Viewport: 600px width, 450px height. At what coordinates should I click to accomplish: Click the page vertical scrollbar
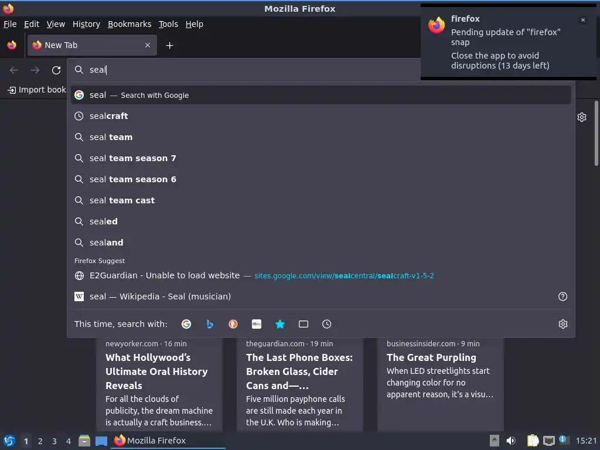596,133
